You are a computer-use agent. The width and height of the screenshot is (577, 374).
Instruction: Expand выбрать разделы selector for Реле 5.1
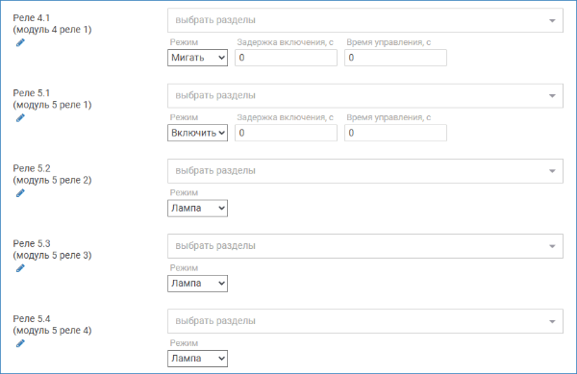click(x=365, y=95)
